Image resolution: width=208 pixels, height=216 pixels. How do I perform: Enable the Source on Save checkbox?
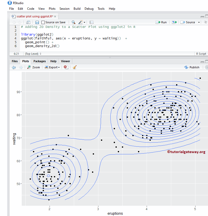43,22
